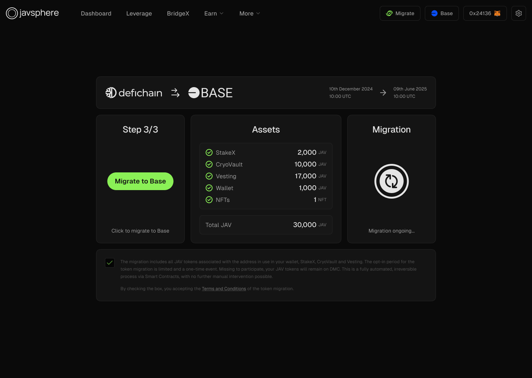Viewport: 532px width, 378px height.
Task: Click the Assets heading
Action: (266, 130)
